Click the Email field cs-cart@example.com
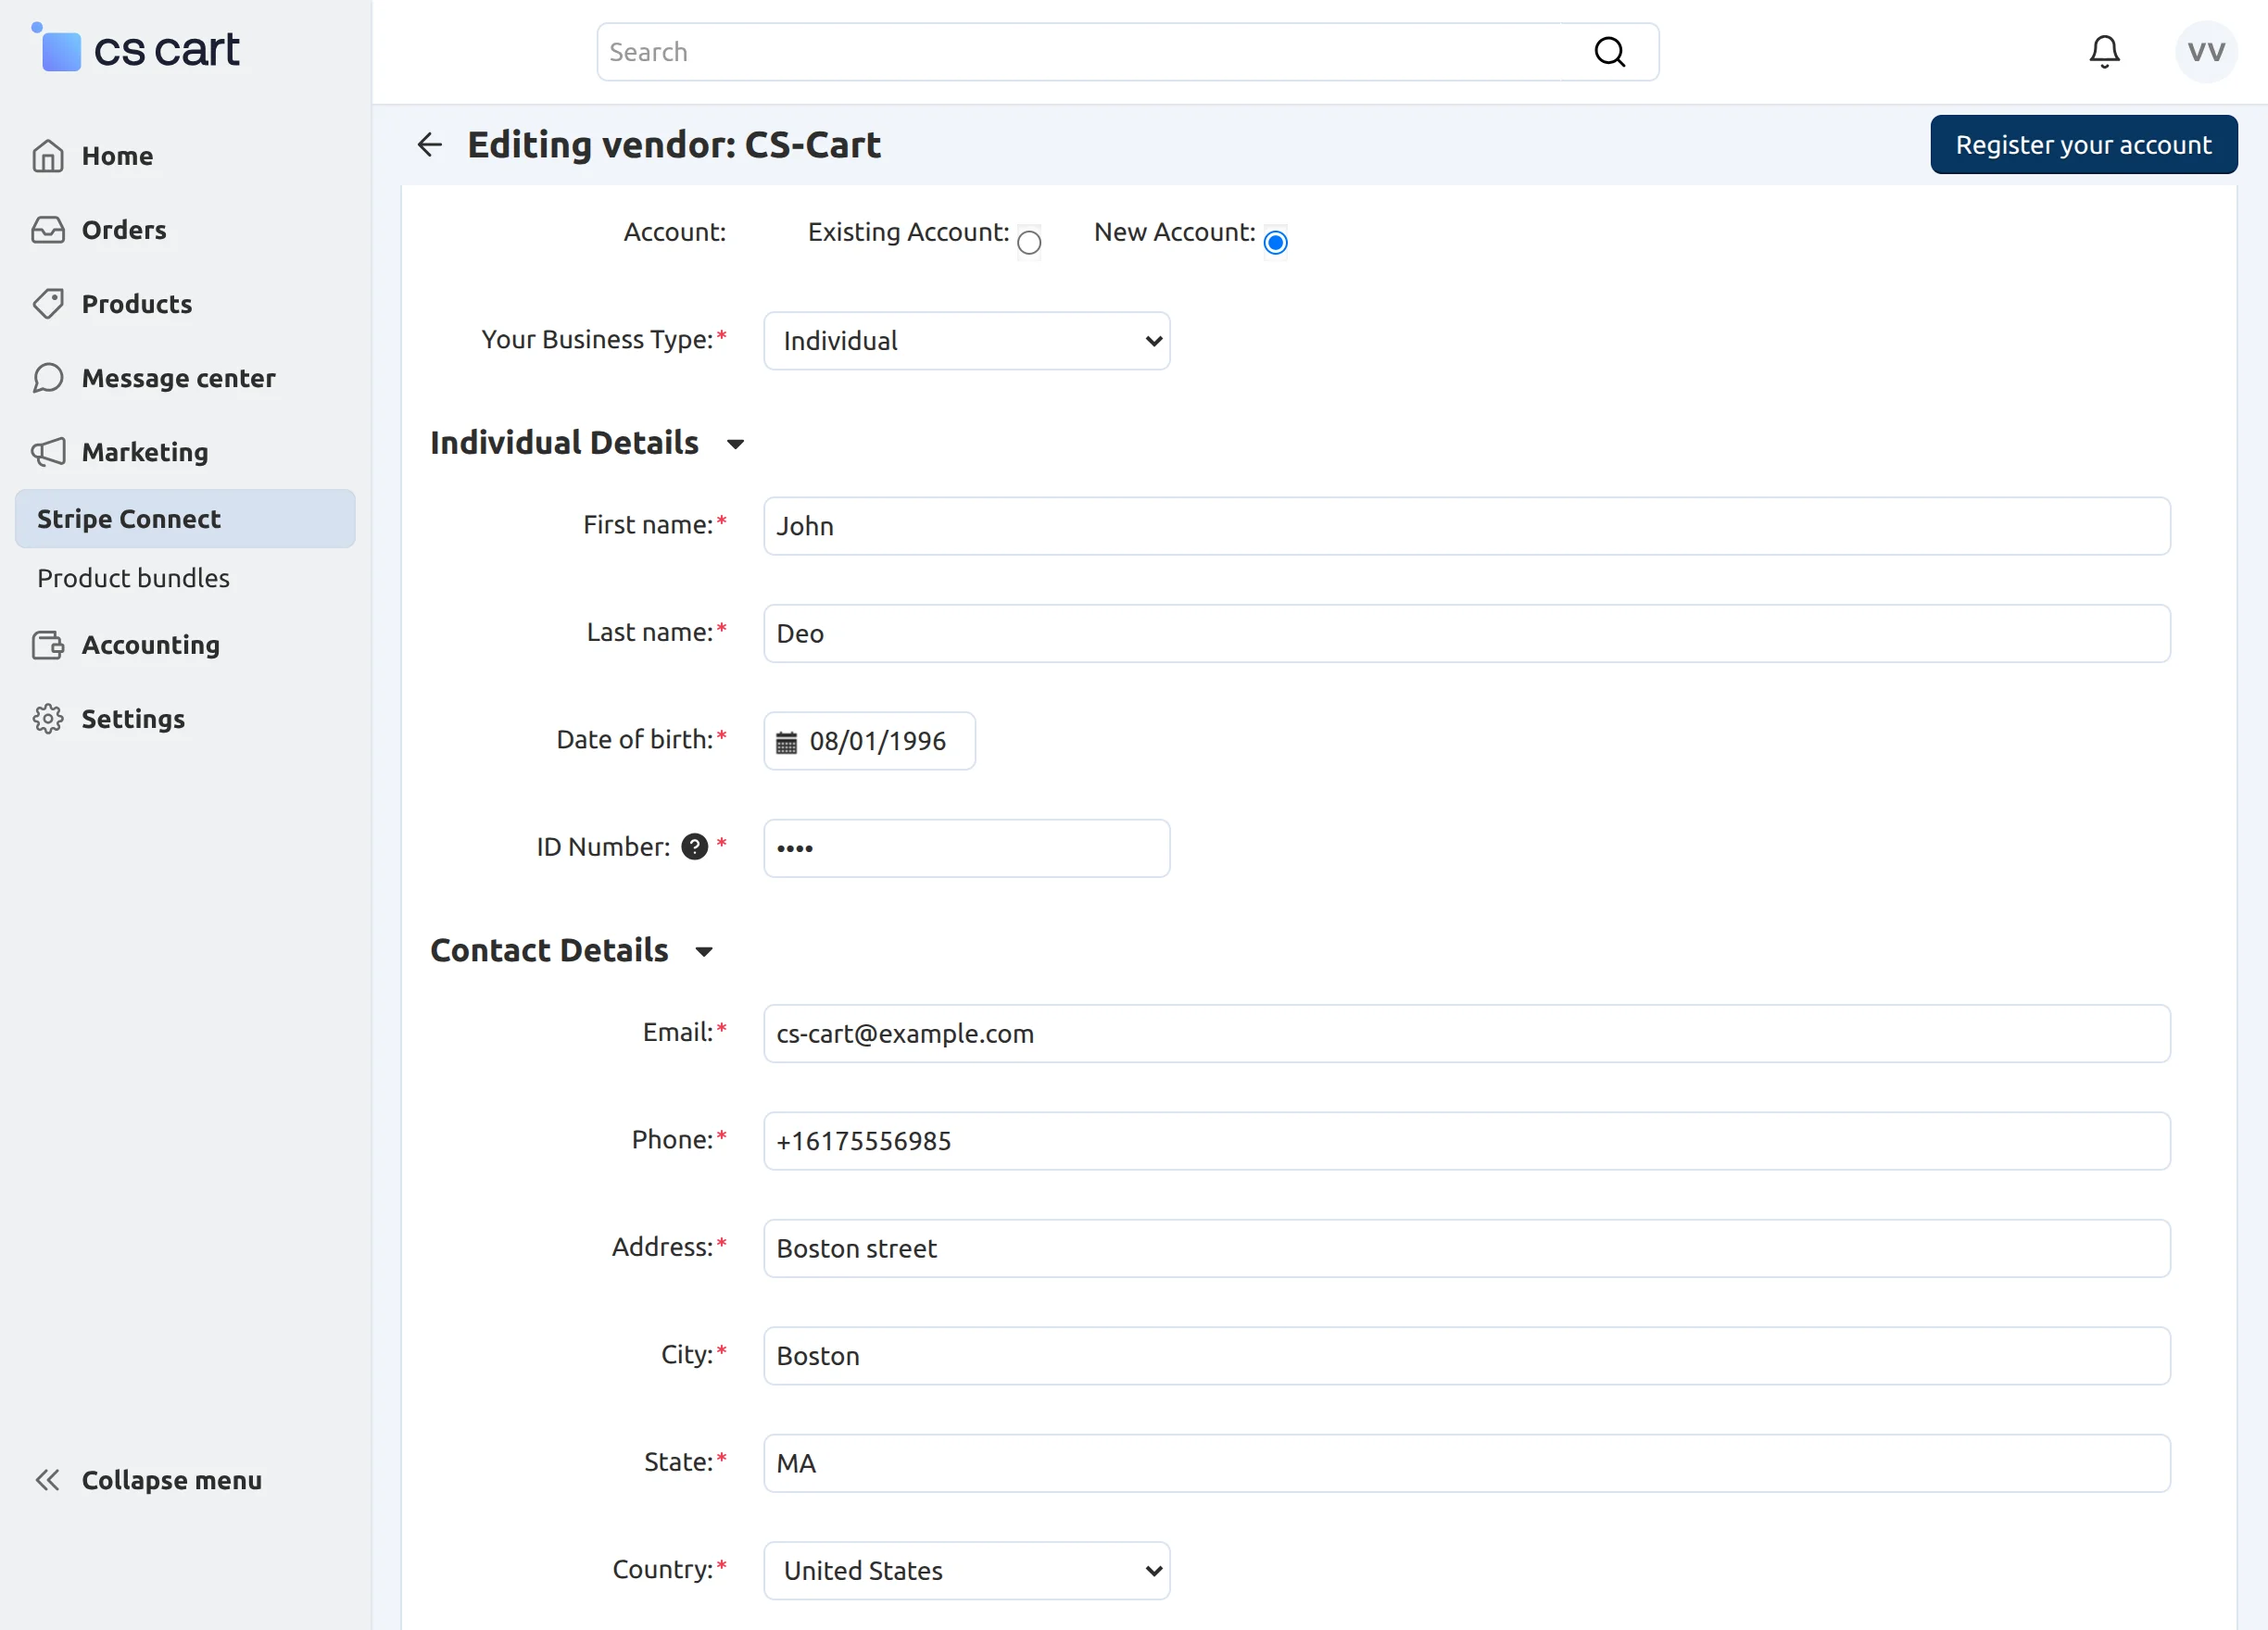Screen dimensions: 2268x1630 [1466, 1034]
